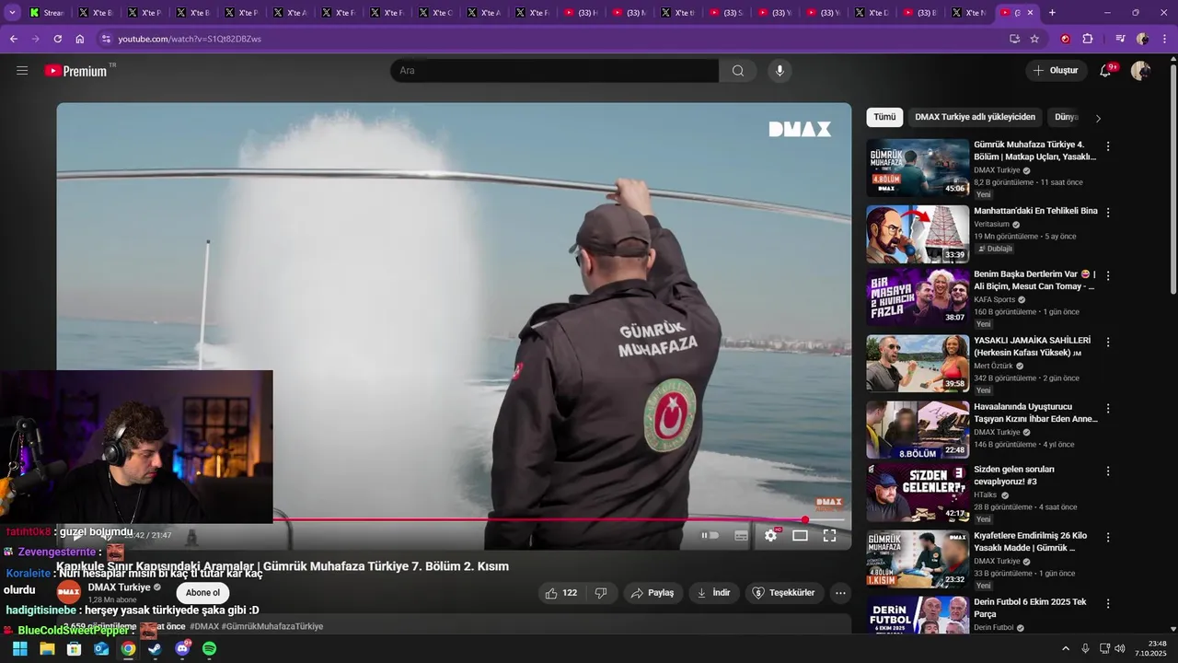Subscribe with Abone ol button

click(203, 593)
